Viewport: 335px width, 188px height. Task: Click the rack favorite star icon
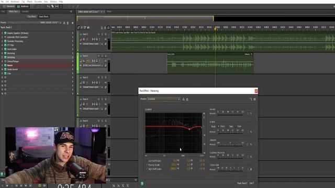tap(72, 23)
